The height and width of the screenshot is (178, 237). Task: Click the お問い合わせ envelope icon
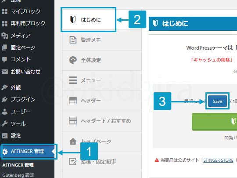coord(5,72)
